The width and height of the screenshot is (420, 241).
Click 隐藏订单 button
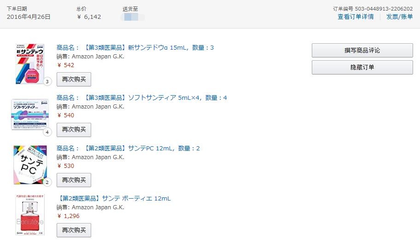coord(362,67)
